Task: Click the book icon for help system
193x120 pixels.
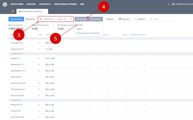Action: (173, 4)
